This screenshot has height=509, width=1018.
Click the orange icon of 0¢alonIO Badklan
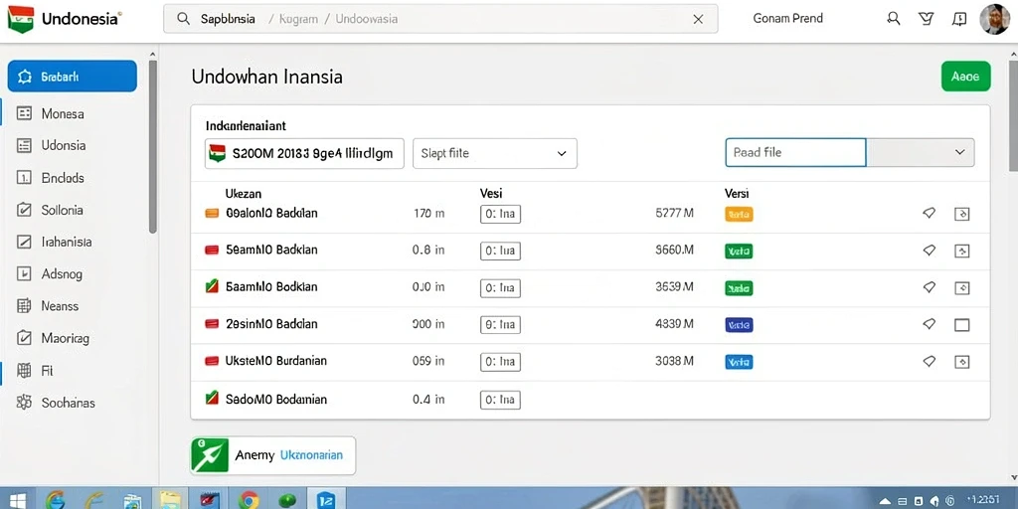[212, 213]
